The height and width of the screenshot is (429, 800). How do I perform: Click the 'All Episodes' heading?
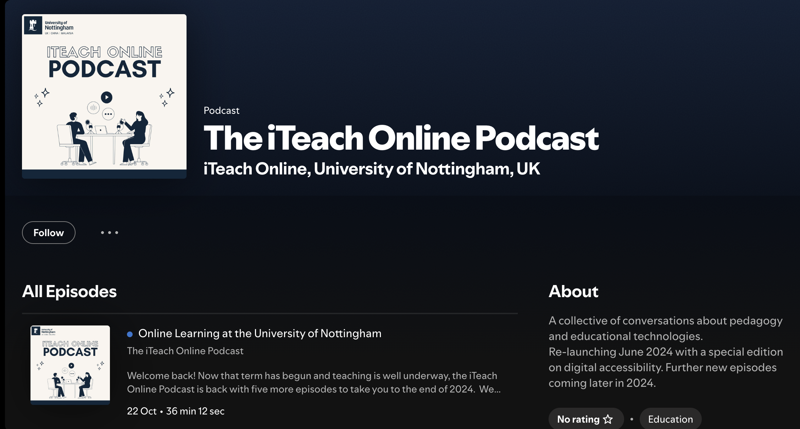[x=69, y=291]
